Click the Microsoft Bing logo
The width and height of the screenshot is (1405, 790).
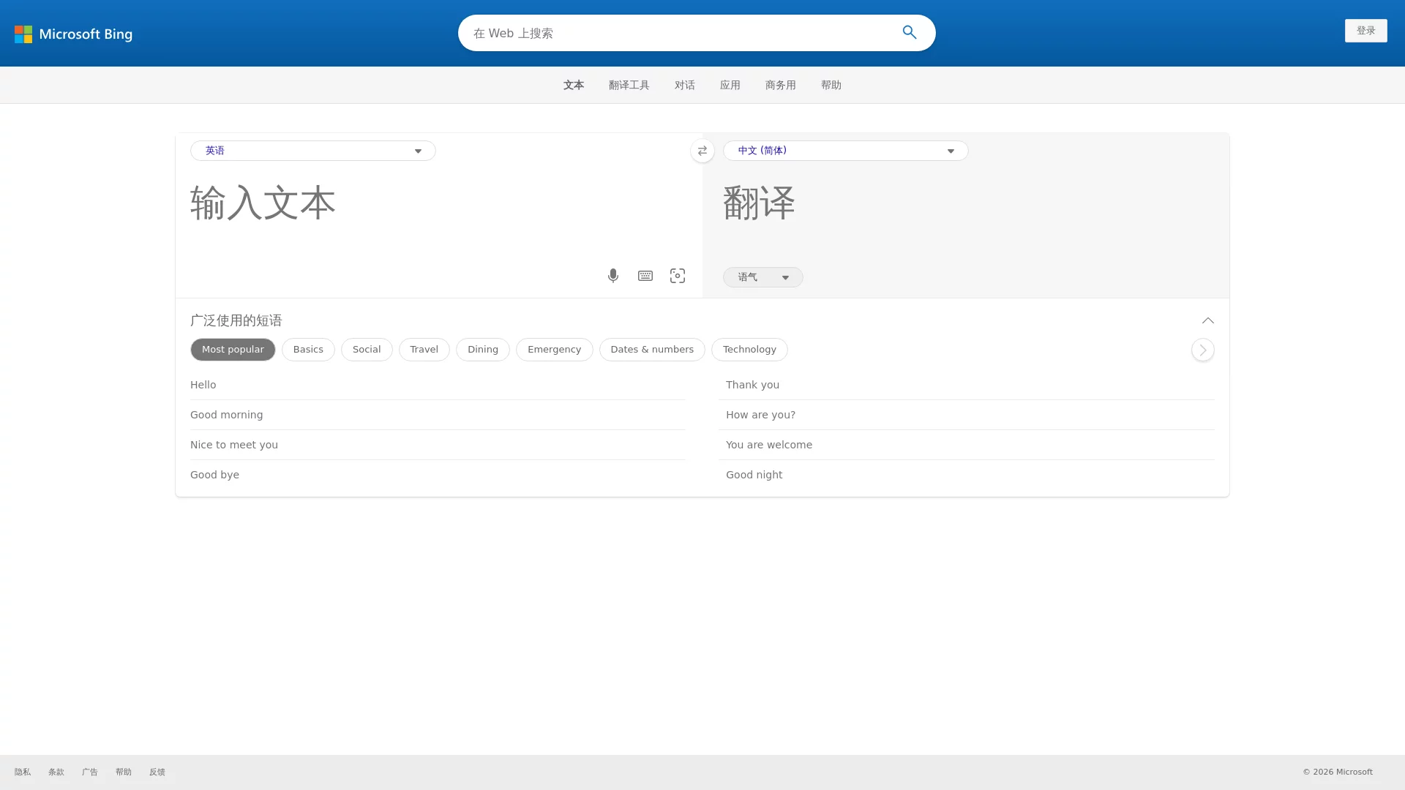click(x=73, y=34)
